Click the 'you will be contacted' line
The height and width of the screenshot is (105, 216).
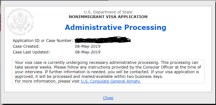click(107, 72)
